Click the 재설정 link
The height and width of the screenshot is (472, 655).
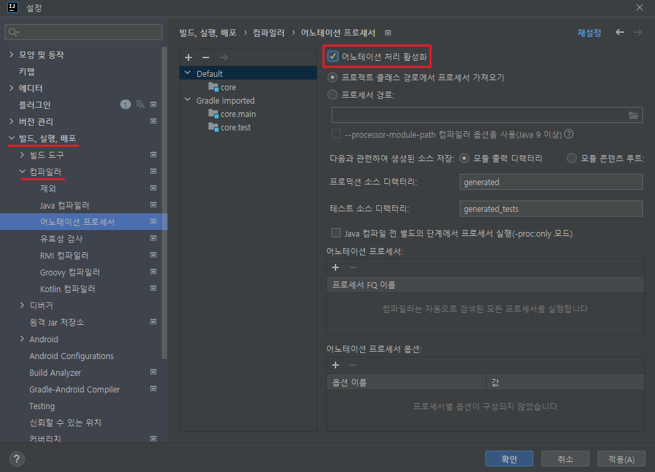click(x=589, y=33)
